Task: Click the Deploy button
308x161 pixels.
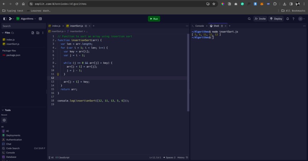Action: (276, 19)
